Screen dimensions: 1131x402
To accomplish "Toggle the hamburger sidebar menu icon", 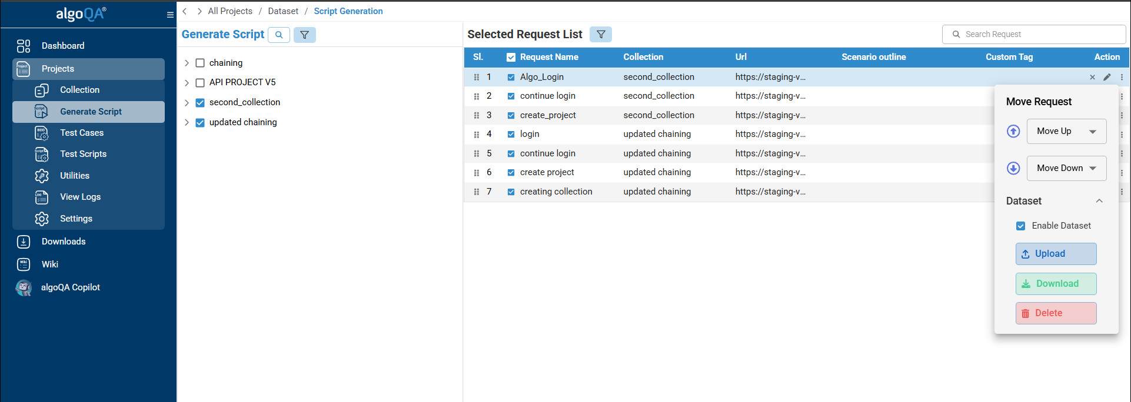I will (170, 15).
